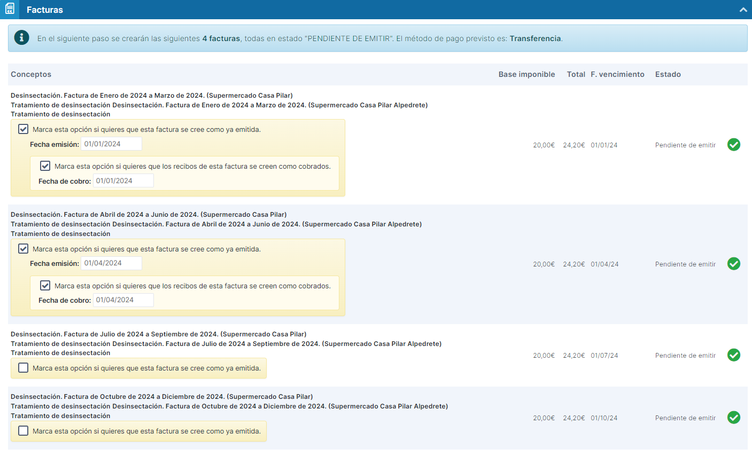
Task: Click green check icon for Julio-Septiembre invoice
Action: point(733,355)
